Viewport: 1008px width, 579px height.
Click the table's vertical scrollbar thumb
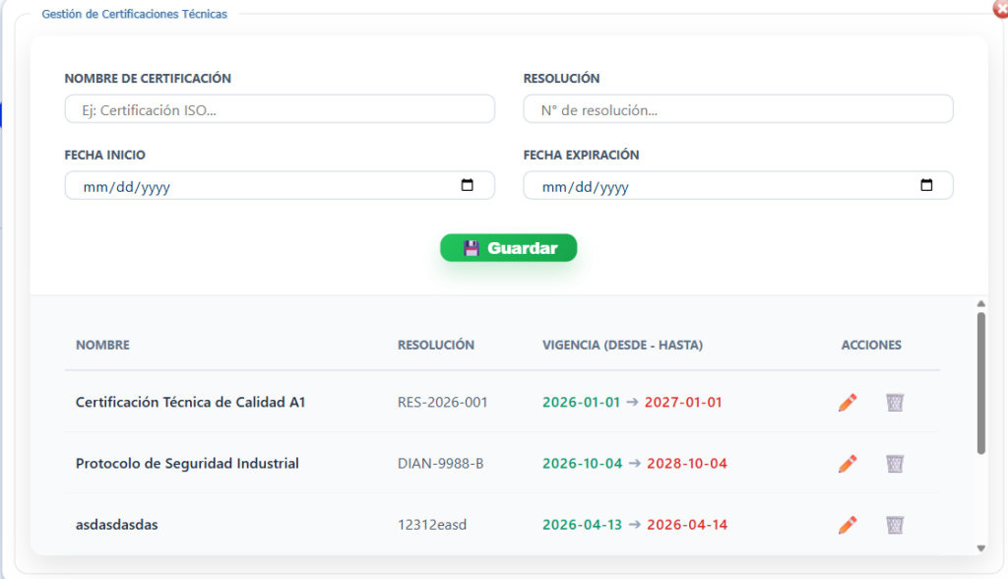tap(980, 383)
